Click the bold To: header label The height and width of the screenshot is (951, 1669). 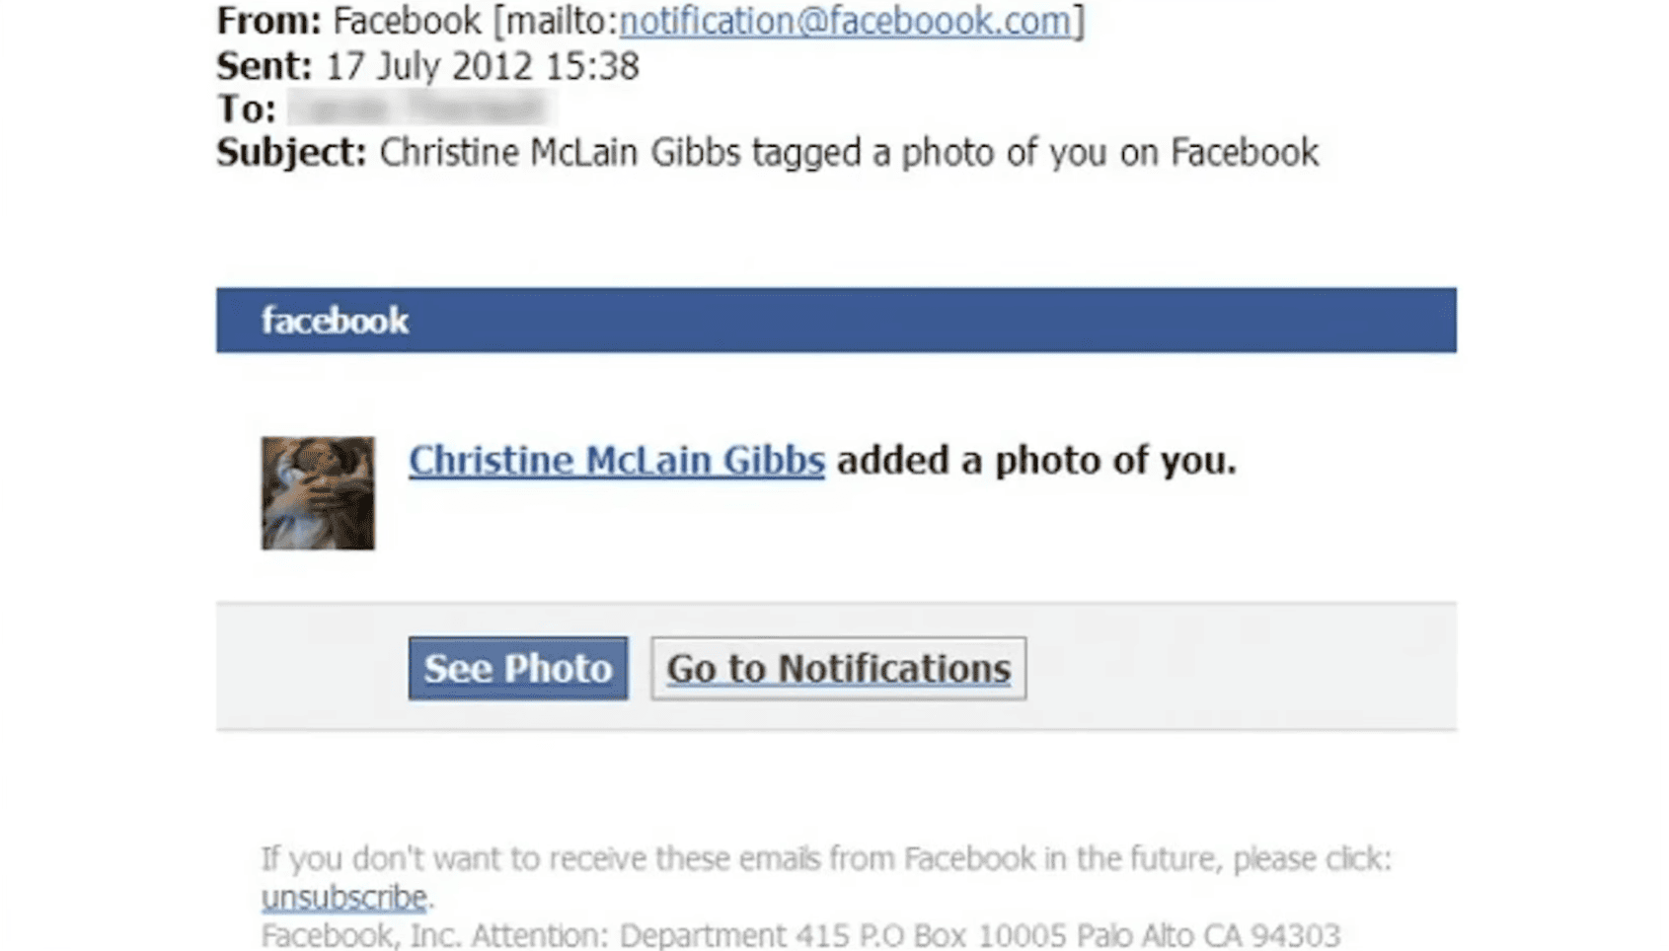pyautogui.click(x=247, y=109)
